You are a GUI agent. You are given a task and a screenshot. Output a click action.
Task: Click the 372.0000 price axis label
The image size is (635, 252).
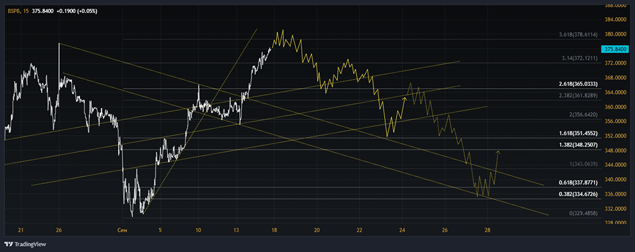(x=615, y=63)
